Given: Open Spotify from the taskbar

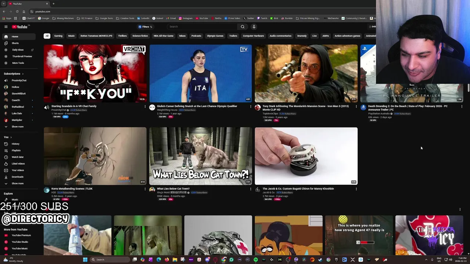Looking at the screenshot, I should (x=256, y=260).
